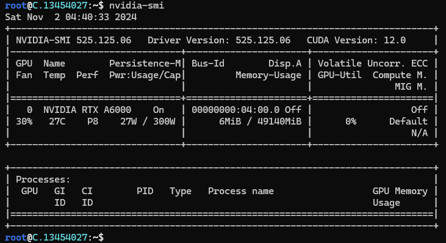Click the nvidia-smi command text
Image resolution: width=446 pixels, height=243 pixels.
(x=137, y=5)
